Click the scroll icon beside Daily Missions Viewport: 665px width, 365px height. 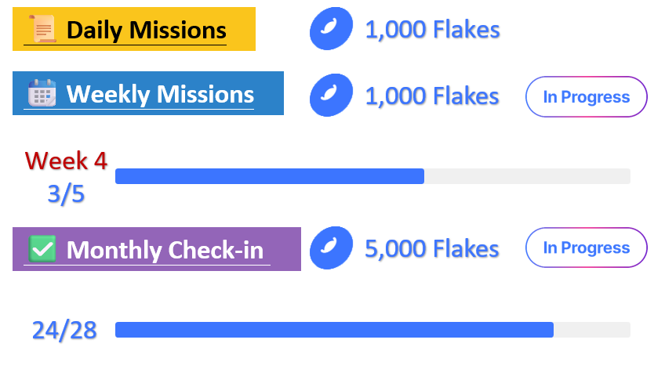(43, 30)
